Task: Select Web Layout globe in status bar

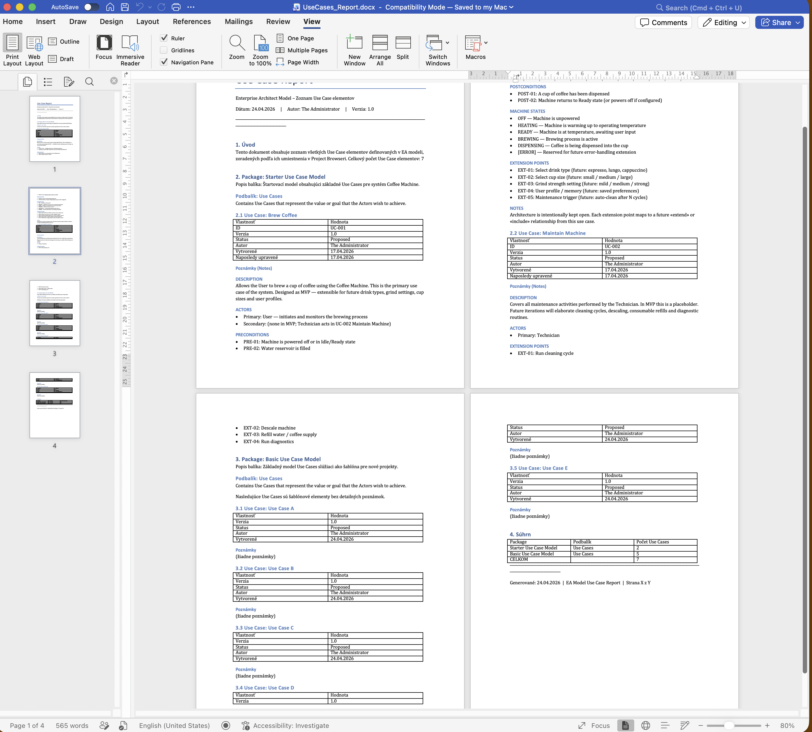Action: click(x=645, y=725)
